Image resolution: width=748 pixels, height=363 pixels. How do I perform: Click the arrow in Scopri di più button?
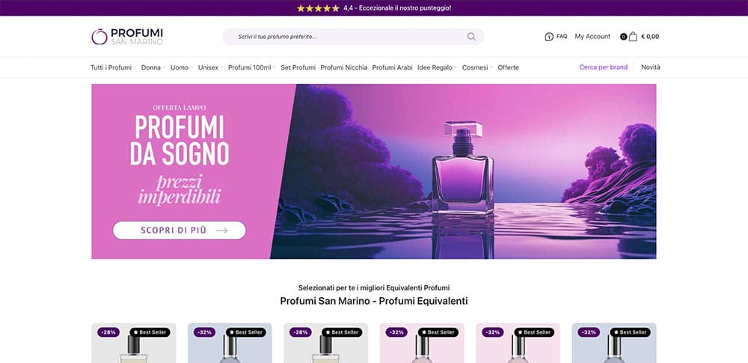pos(222,231)
